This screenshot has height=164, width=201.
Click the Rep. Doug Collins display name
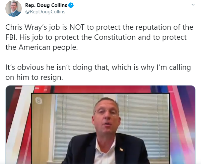tap(46, 5)
